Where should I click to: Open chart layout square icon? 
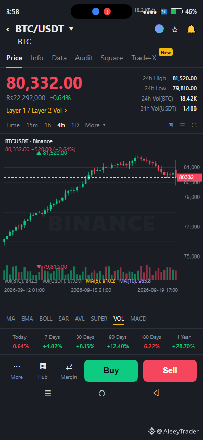(171, 125)
